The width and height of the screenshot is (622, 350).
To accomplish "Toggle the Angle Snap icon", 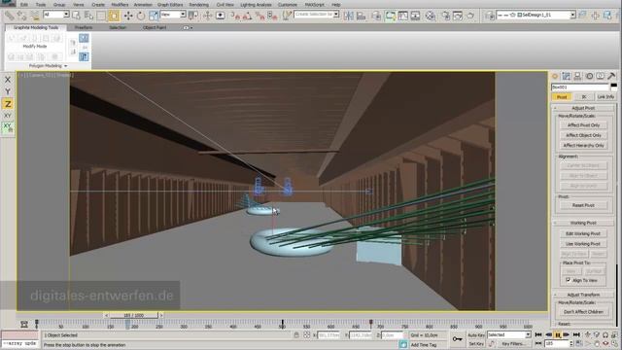I will pyautogui.click(x=247, y=16).
